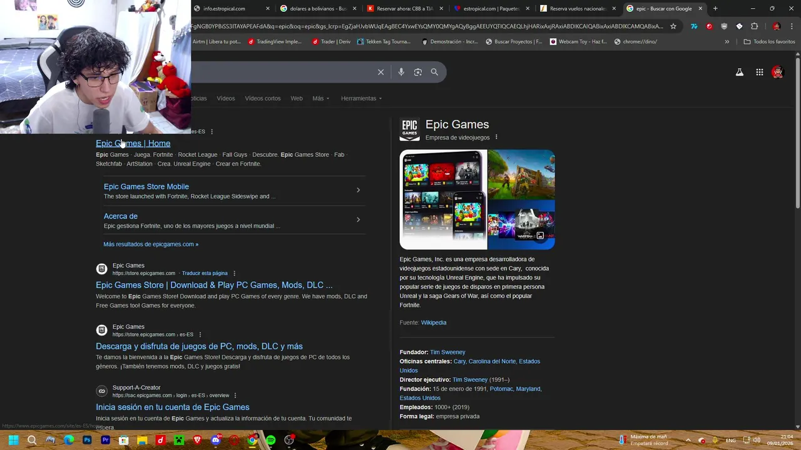Open Windows Start menu
Screen dimensions: 801x450
(14, 440)
